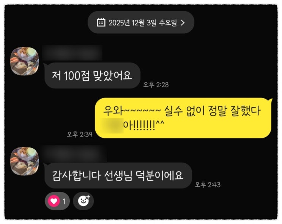Select the yellow bubble 우와 실수 없이 정말 잘했다
The height and width of the screenshot is (224, 282).
pos(183,118)
